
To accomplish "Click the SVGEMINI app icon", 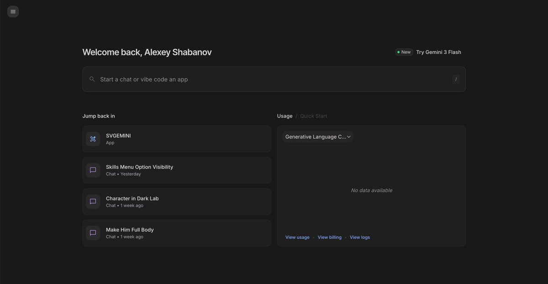I will coord(93,139).
